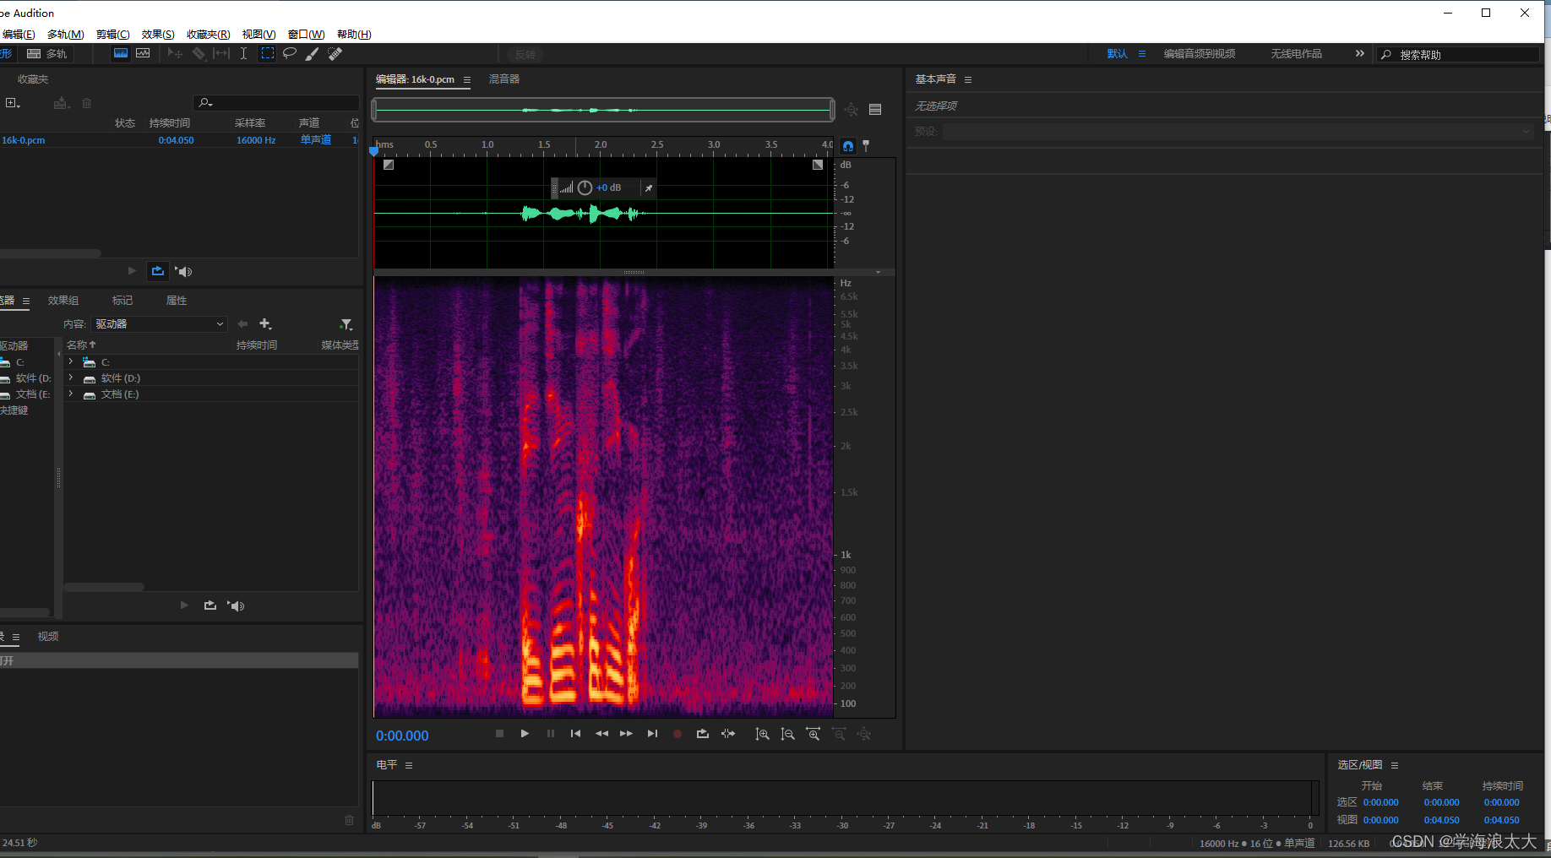
Task: Expand the C: drive tree row
Action: (71, 361)
